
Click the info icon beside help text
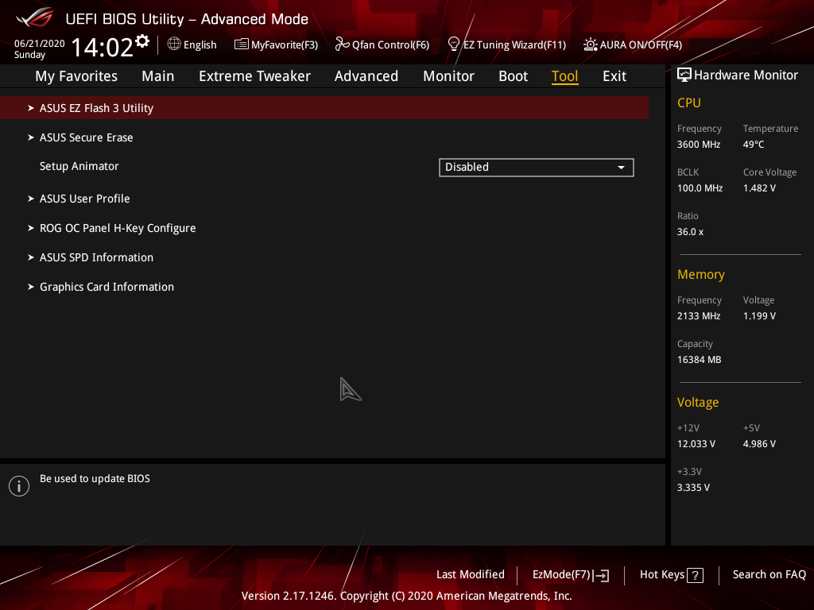(x=19, y=486)
